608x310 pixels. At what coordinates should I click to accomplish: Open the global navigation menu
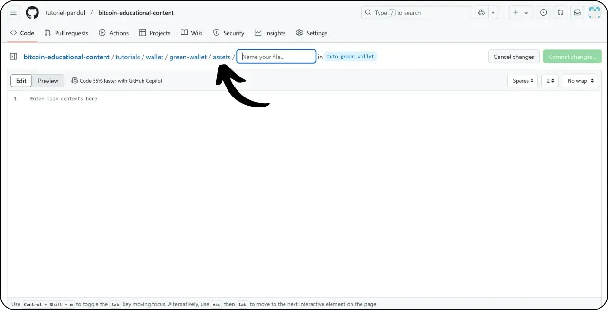click(x=13, y=12)
